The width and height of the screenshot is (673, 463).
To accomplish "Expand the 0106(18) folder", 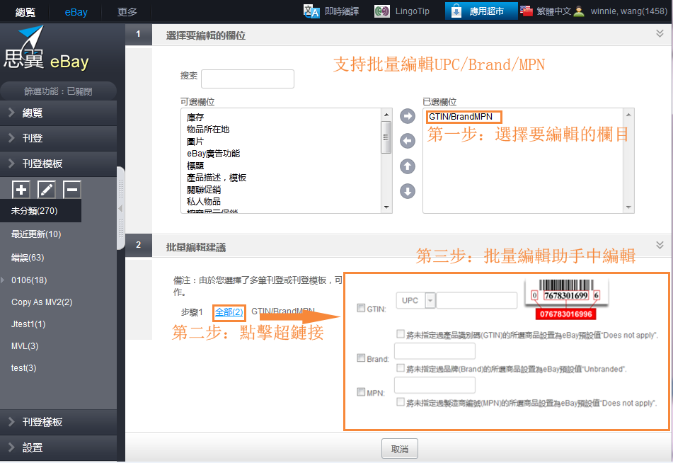I will [x=3, y=280].
